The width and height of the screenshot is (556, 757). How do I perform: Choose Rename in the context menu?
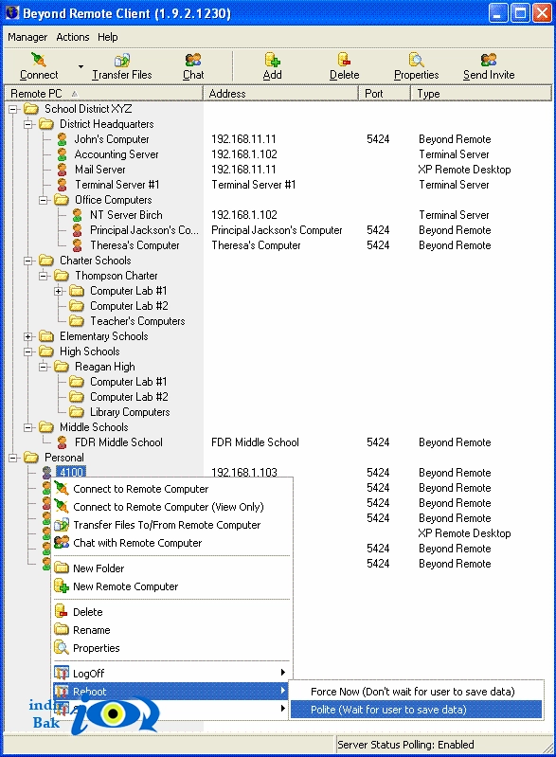point(171,630)
